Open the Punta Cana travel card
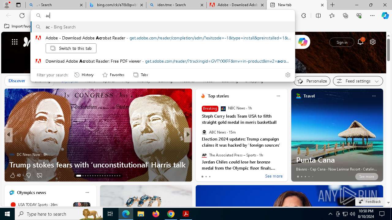The height and width of the screenshot is (220, 392). [337, 135]
